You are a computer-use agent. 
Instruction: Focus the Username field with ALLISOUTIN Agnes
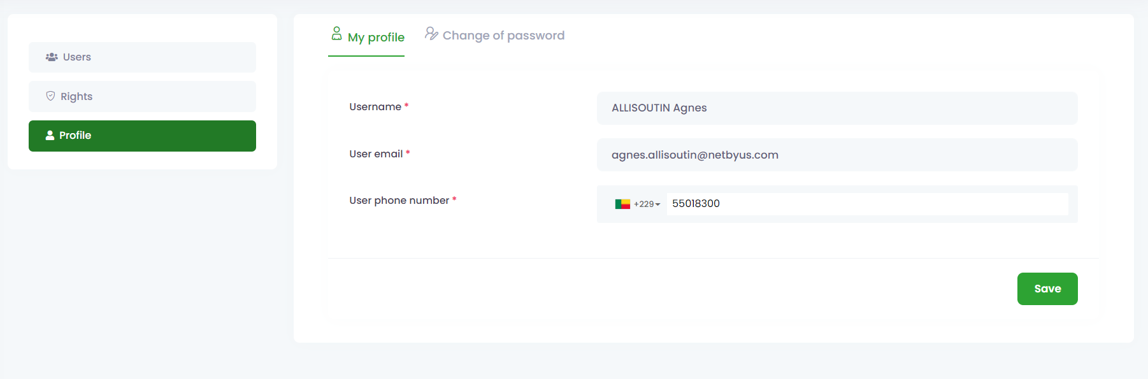(x=836, y=108)
